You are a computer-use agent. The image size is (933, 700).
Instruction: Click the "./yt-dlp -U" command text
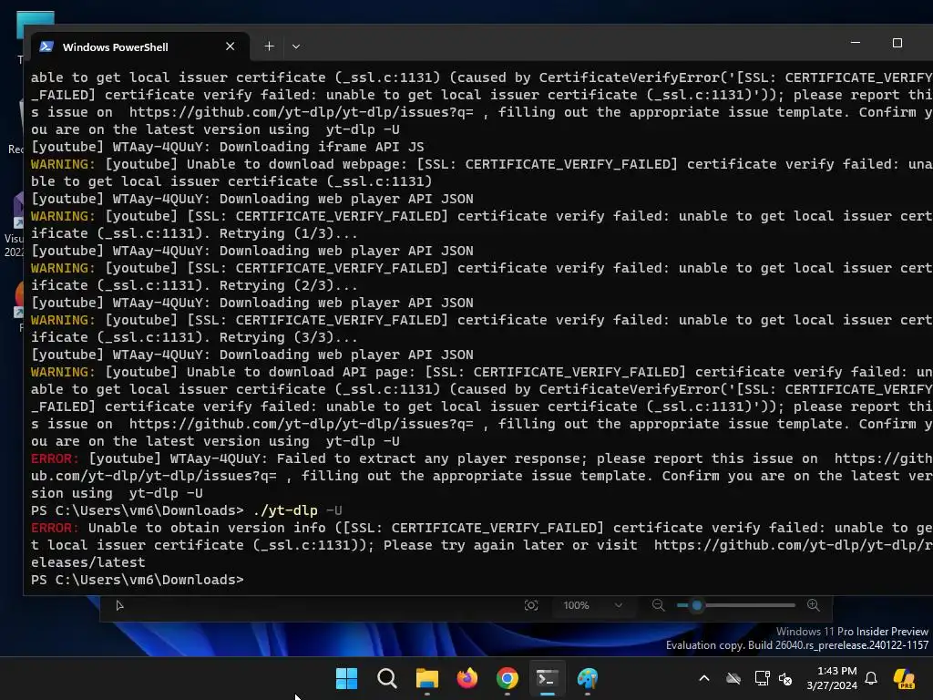(x=298, y=510)
